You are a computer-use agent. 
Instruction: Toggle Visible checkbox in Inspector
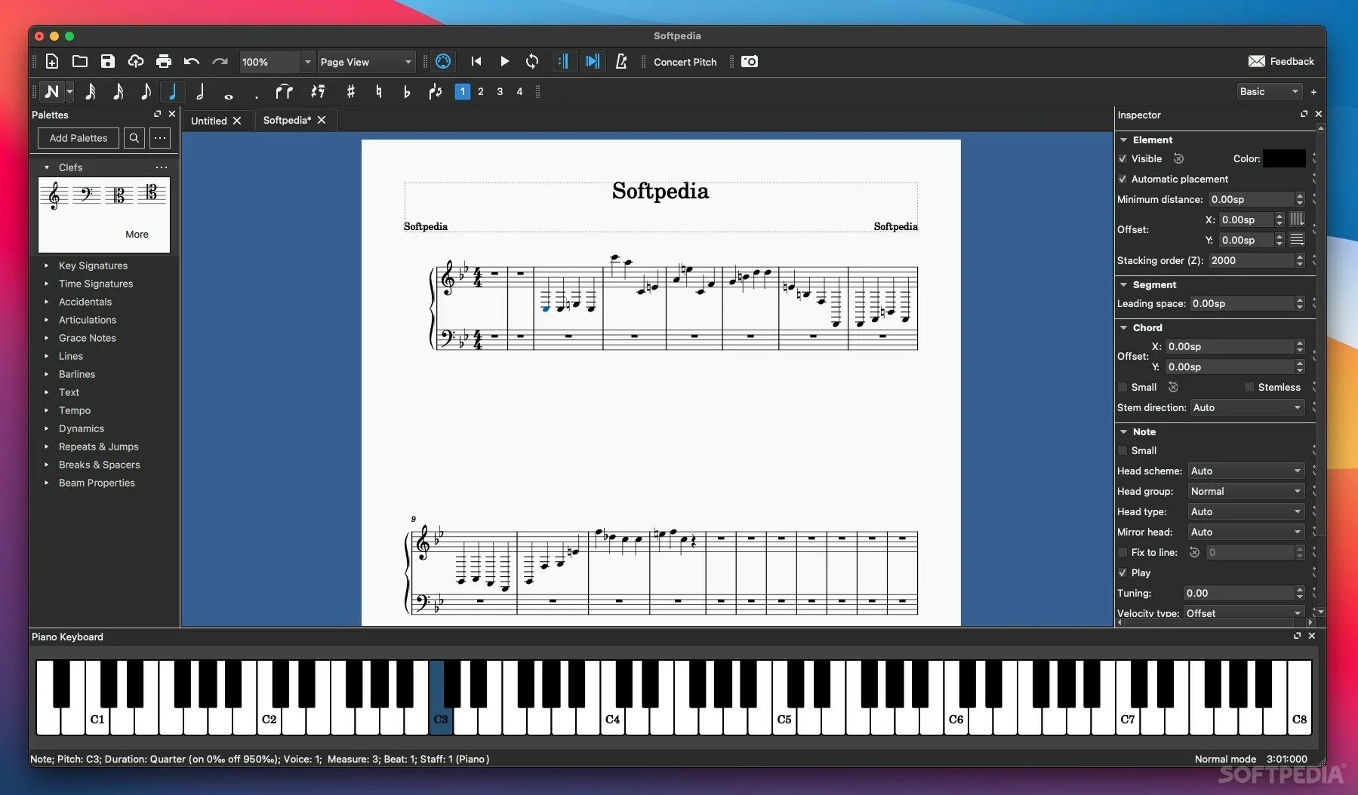pos(1122,159)
